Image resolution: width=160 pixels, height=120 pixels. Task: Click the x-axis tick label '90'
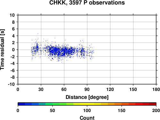[x=87, y=89]
